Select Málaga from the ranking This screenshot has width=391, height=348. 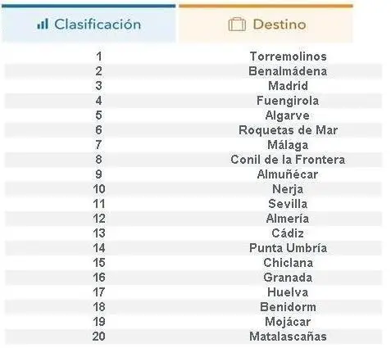pyautogui.click(x=288, y=145)
